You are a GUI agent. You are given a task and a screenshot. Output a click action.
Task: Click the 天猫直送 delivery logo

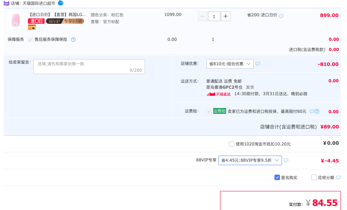(x=219, y=94)
